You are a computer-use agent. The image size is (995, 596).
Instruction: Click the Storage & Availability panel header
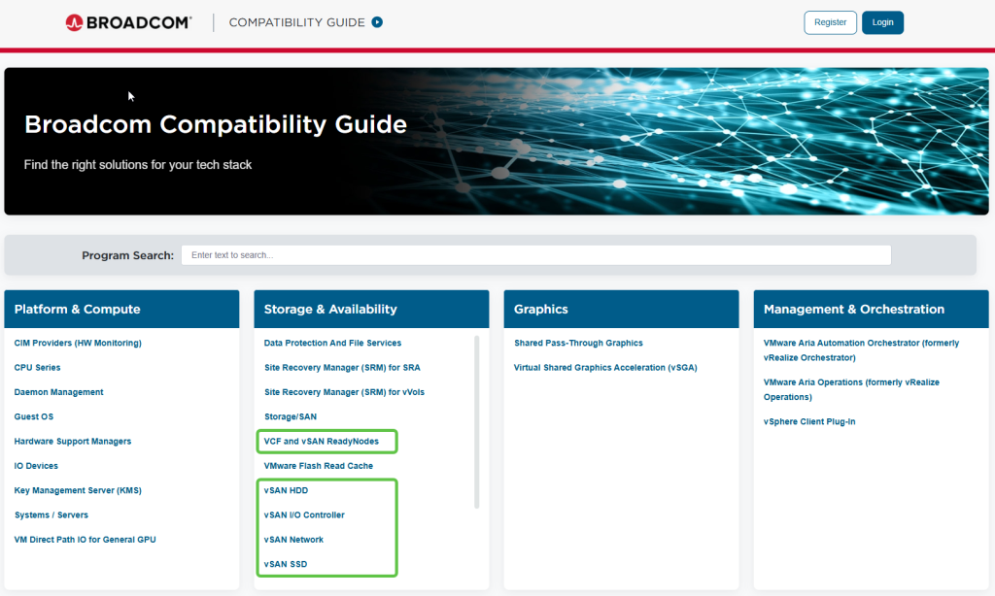(x=371, y=310)
